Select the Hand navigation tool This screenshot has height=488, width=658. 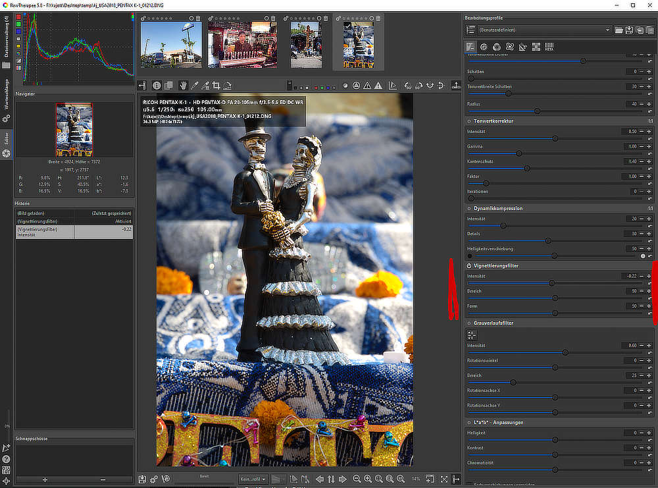[x=183, y=85]
